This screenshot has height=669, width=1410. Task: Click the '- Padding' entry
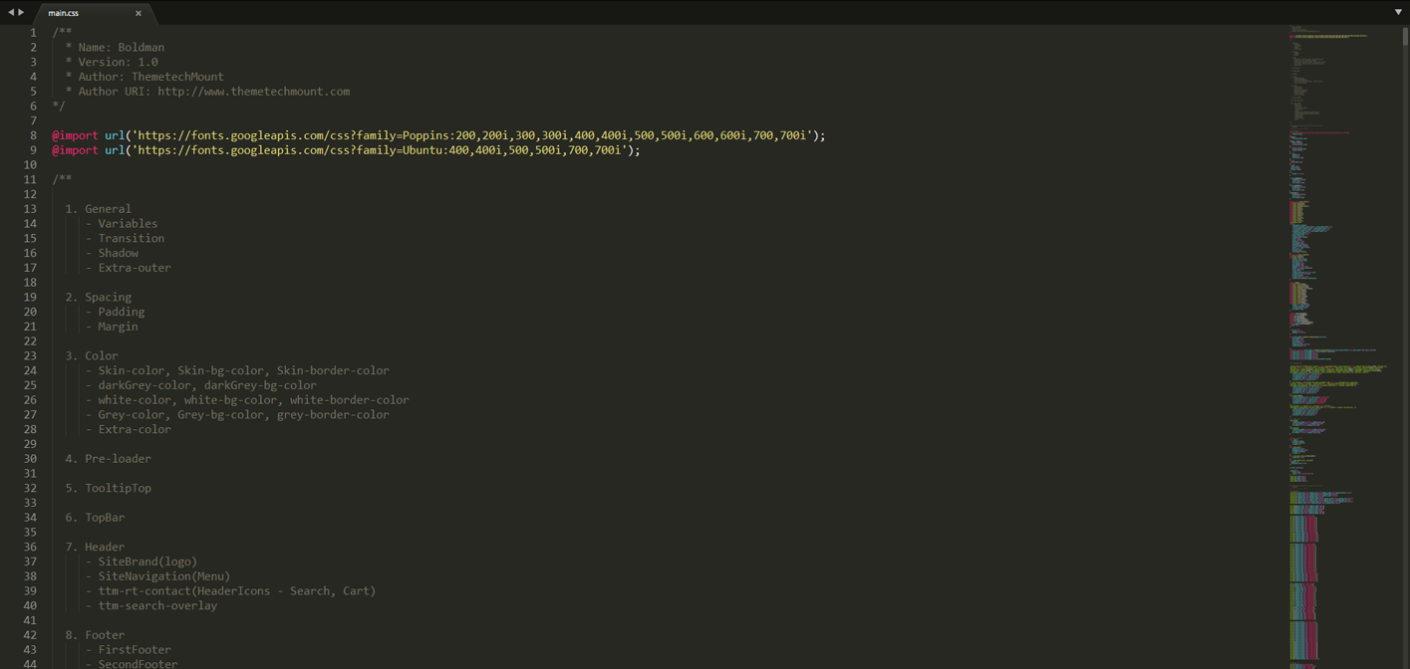click(x=115, y=312)
